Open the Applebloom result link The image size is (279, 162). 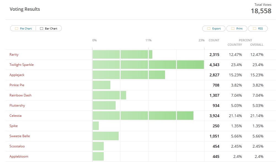tap(19, 156)
